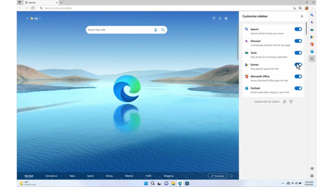Select the Coronavirus feed tab
Viewport: 333px width, 187px height.
[51, 176]
